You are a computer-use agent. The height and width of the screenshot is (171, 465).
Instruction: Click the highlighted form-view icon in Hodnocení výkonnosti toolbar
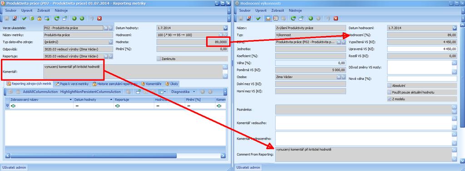[268, 19]
